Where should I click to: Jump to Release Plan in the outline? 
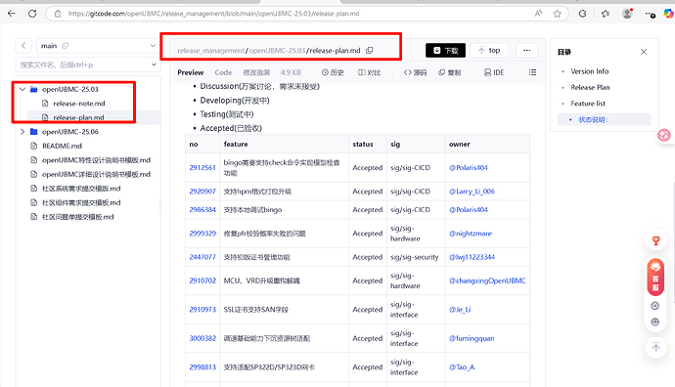point(590,87)
